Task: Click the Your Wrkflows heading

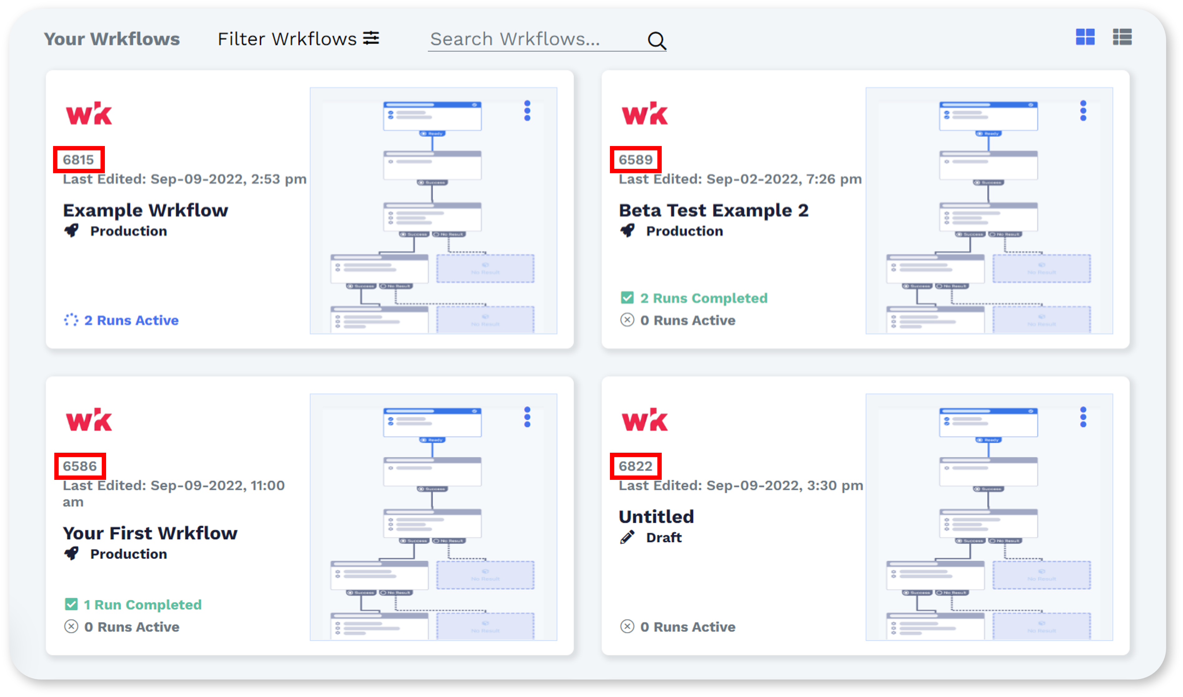Action: coord(112,39)
